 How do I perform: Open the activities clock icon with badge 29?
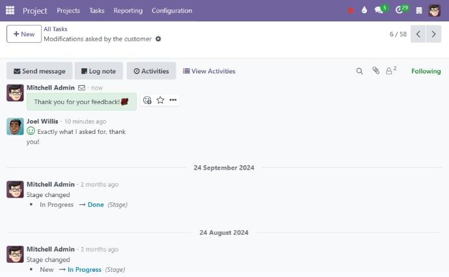click(x=400, y=10)
